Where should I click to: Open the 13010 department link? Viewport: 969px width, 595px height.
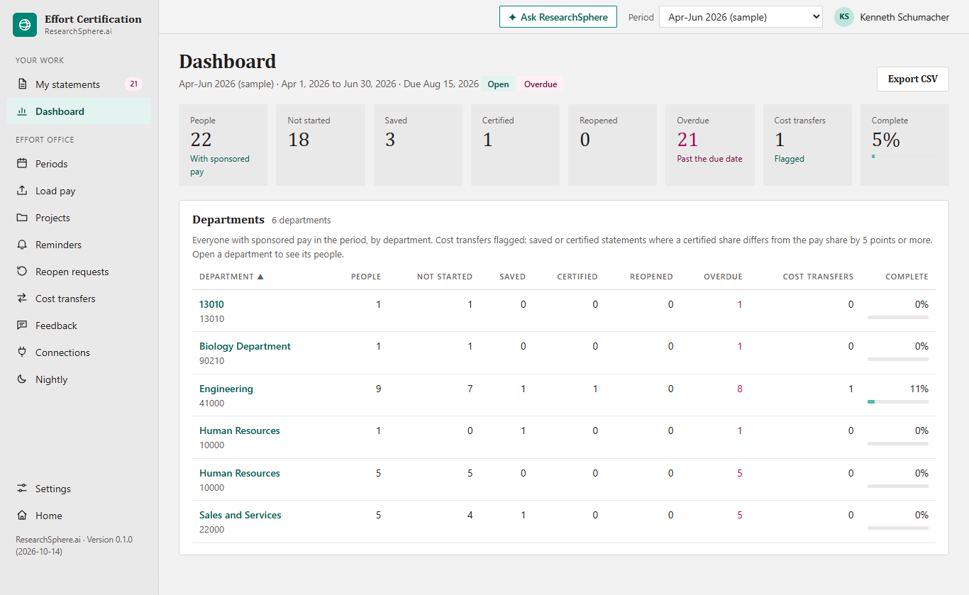(x=211, y=304)
